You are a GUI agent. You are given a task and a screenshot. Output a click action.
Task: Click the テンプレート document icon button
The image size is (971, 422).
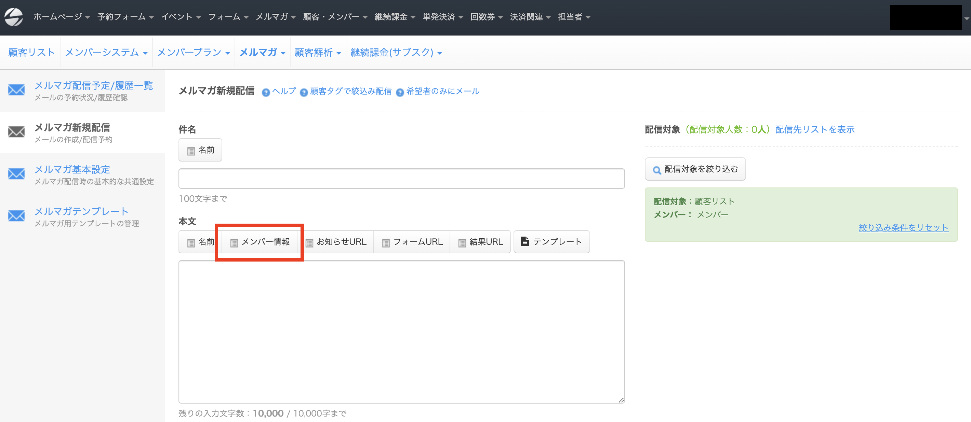pos(551,242)
